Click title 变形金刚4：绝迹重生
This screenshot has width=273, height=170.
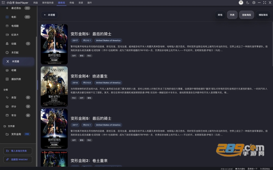tap(89, 76)
